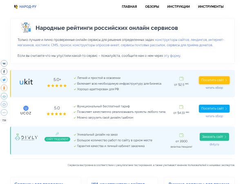Click the Народ.ру site logo

pos(25,7)
